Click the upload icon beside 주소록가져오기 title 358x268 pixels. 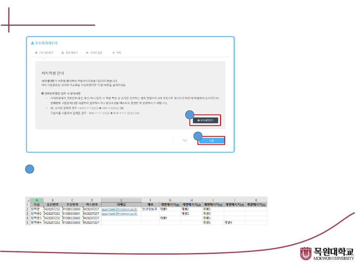(32, 43)
